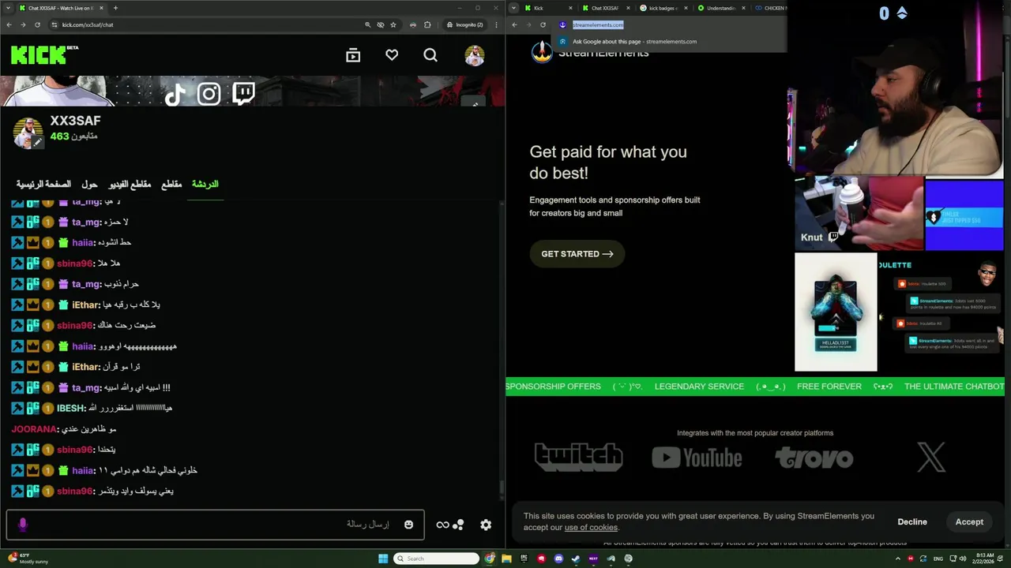Switch to 'Chat XX3SAF' tab in right browser
1011x568 pixels.
point(606,8)
